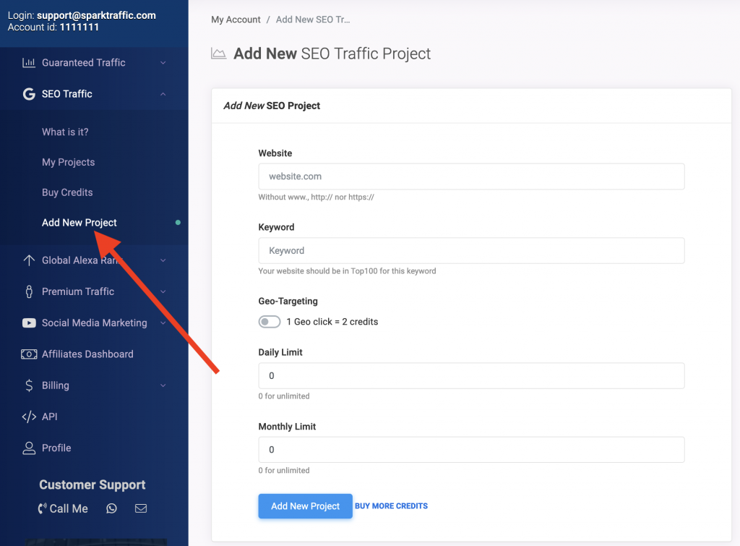Expand the Premium Traffic chevron
The height and width of the screenshot is (546, 740).
pos(163,291)
